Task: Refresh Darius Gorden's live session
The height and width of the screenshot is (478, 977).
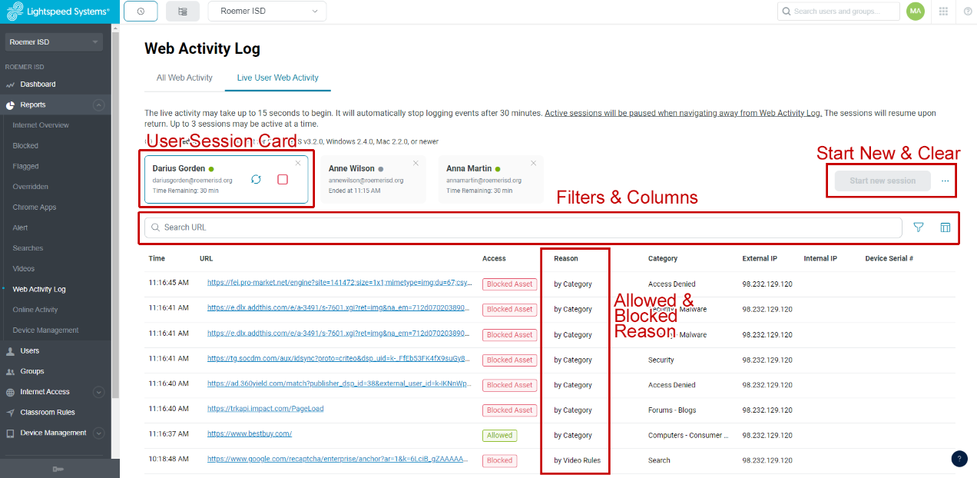Action: coord(256,178)
